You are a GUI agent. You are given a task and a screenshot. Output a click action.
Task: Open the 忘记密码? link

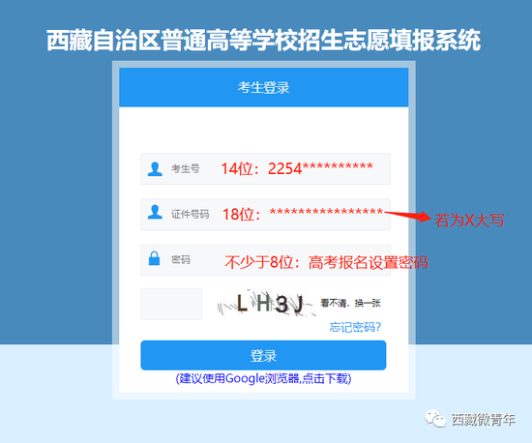355,327
